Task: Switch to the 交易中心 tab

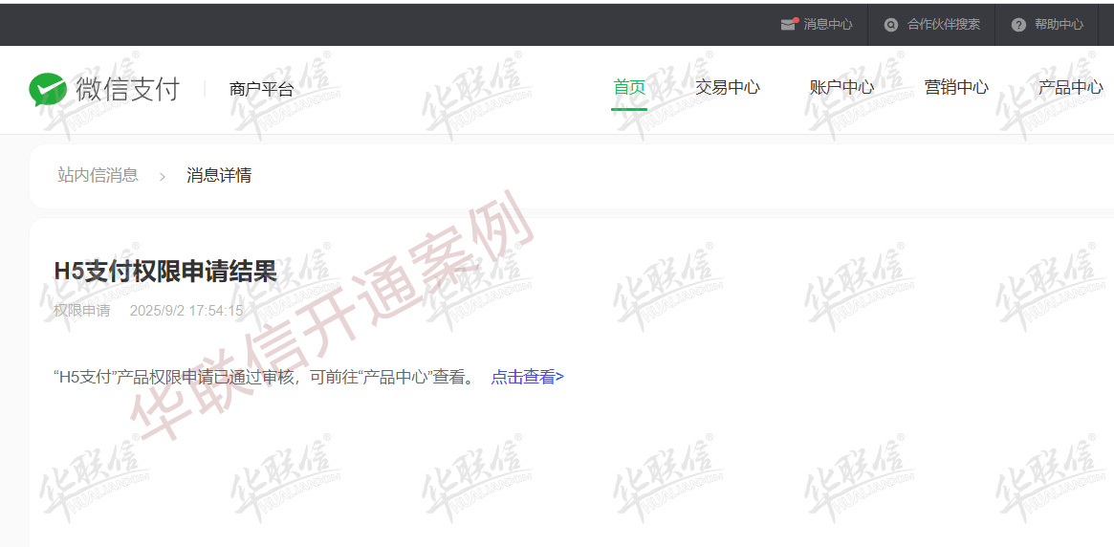Action: tap(727, 87)
